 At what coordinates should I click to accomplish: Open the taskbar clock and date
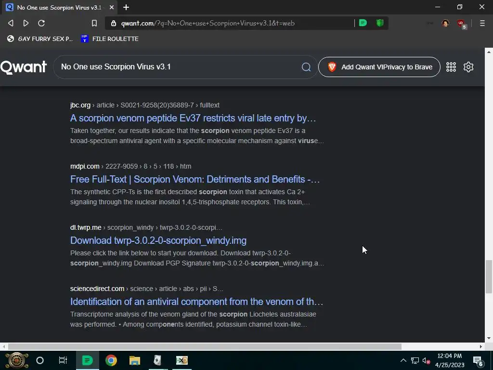coord(450,360)
